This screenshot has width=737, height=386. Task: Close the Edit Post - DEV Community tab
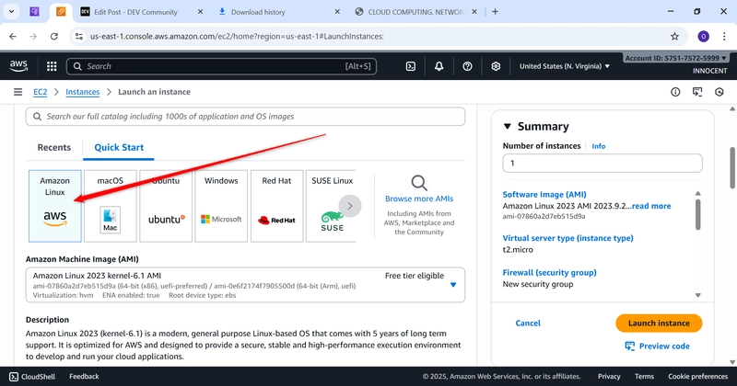pyautogui.click(x=200, y=12)
